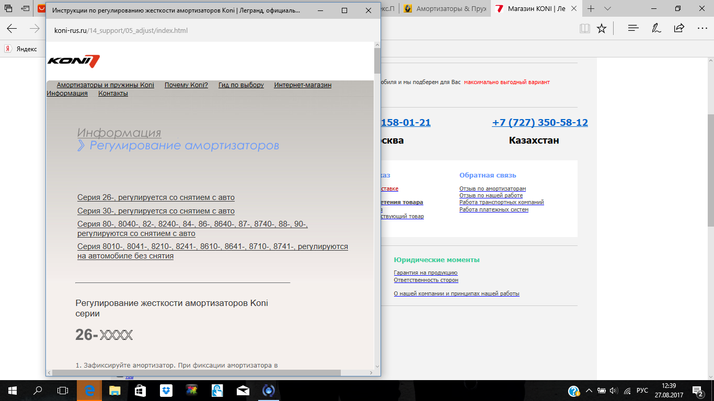Open Почему Koni? menu item
The image size is (714, 401).
[x=186, y=85]
